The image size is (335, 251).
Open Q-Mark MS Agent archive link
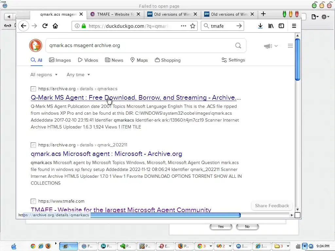point(136,97)
